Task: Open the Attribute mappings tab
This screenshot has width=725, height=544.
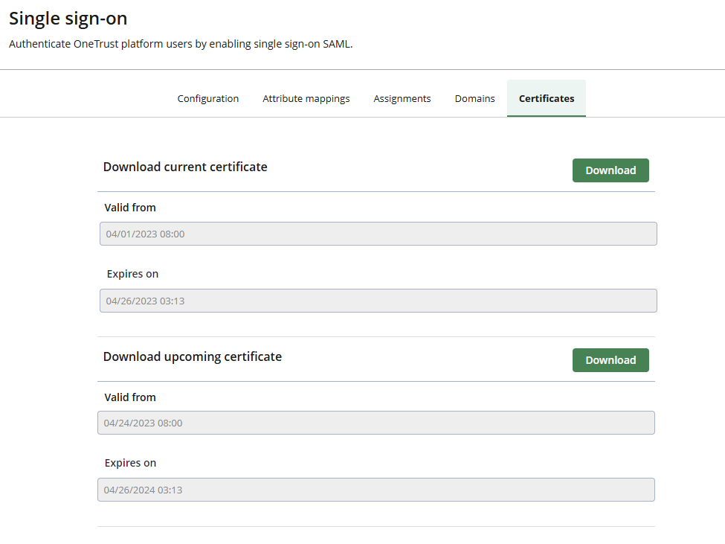Action: point(306,98)
